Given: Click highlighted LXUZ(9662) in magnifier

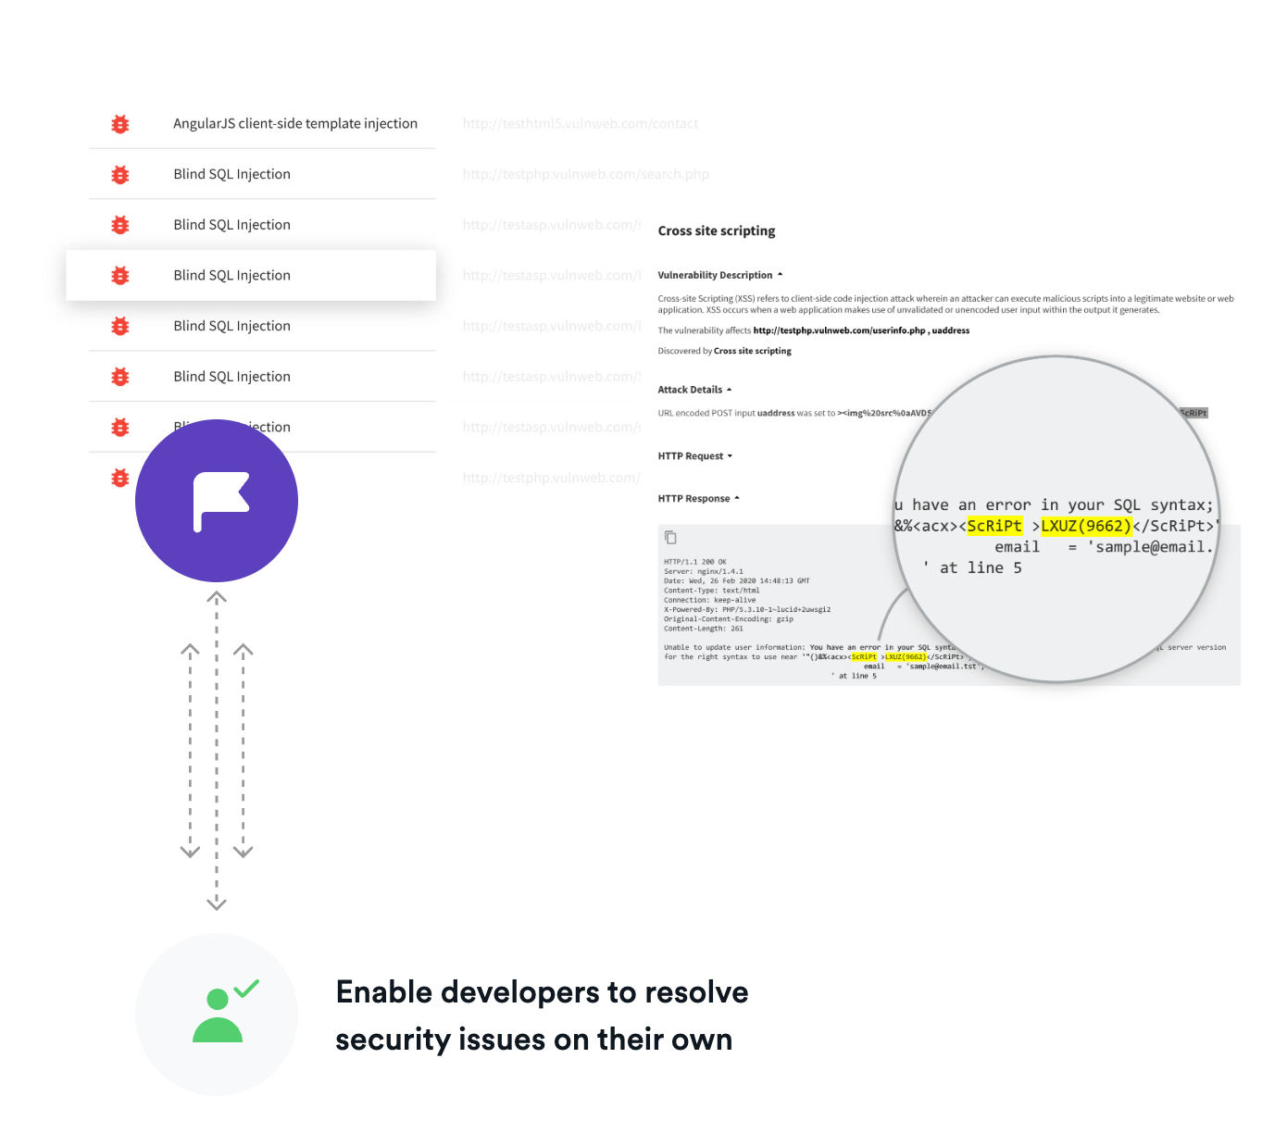Looking at the screenshot, I should [x=1086, y=526].
